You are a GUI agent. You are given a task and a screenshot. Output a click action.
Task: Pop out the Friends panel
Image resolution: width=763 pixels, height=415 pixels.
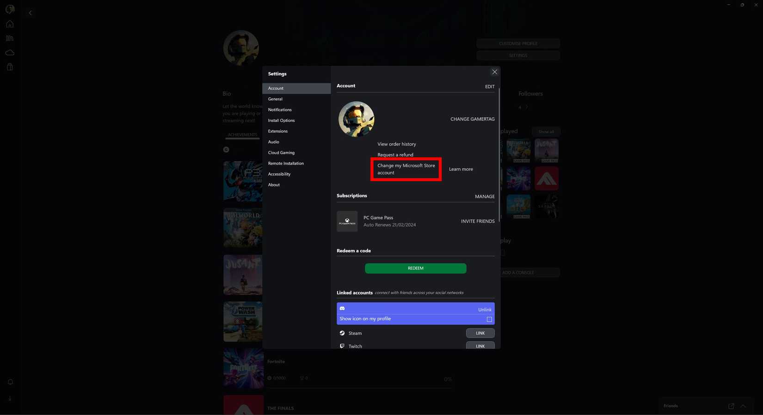point(731,406)
